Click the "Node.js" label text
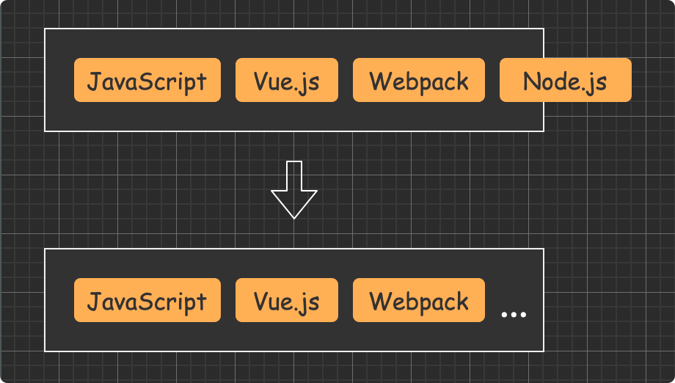675x383 pixels. [x=565, y=81]
